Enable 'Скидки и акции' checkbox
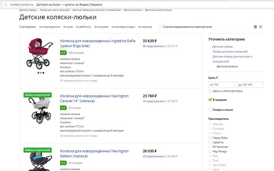This screenshot has height=171, width=274. point(210,109)
